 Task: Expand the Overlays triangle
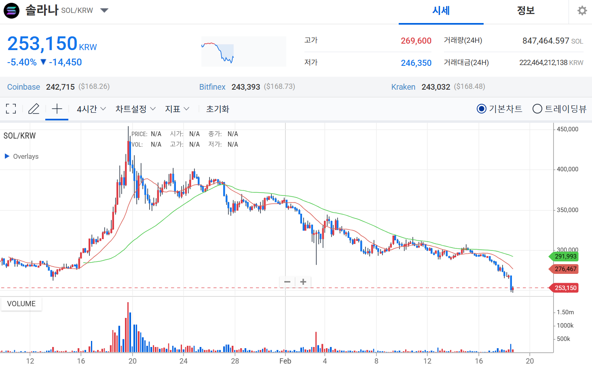tap(7, 156)
